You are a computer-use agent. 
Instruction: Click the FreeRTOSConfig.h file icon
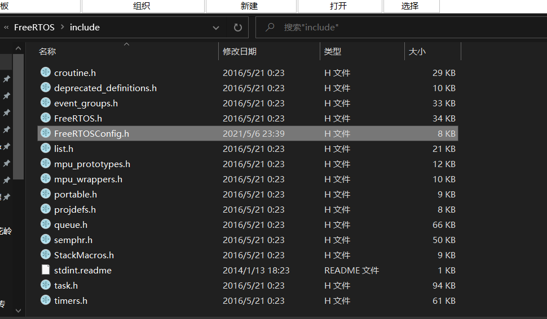click(45, 133)
